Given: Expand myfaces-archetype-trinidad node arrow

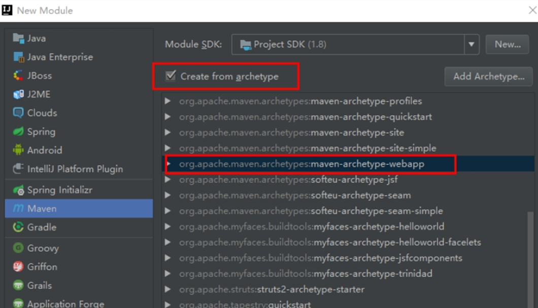Looking at the screenshot, I should point(168,274).
